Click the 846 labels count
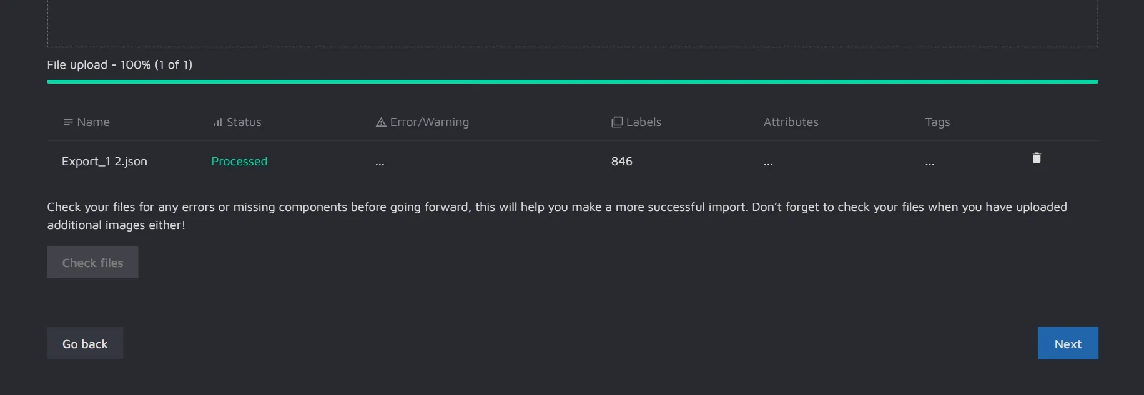Viewport: 1144px width, 395px height. [x=621, y=162]
